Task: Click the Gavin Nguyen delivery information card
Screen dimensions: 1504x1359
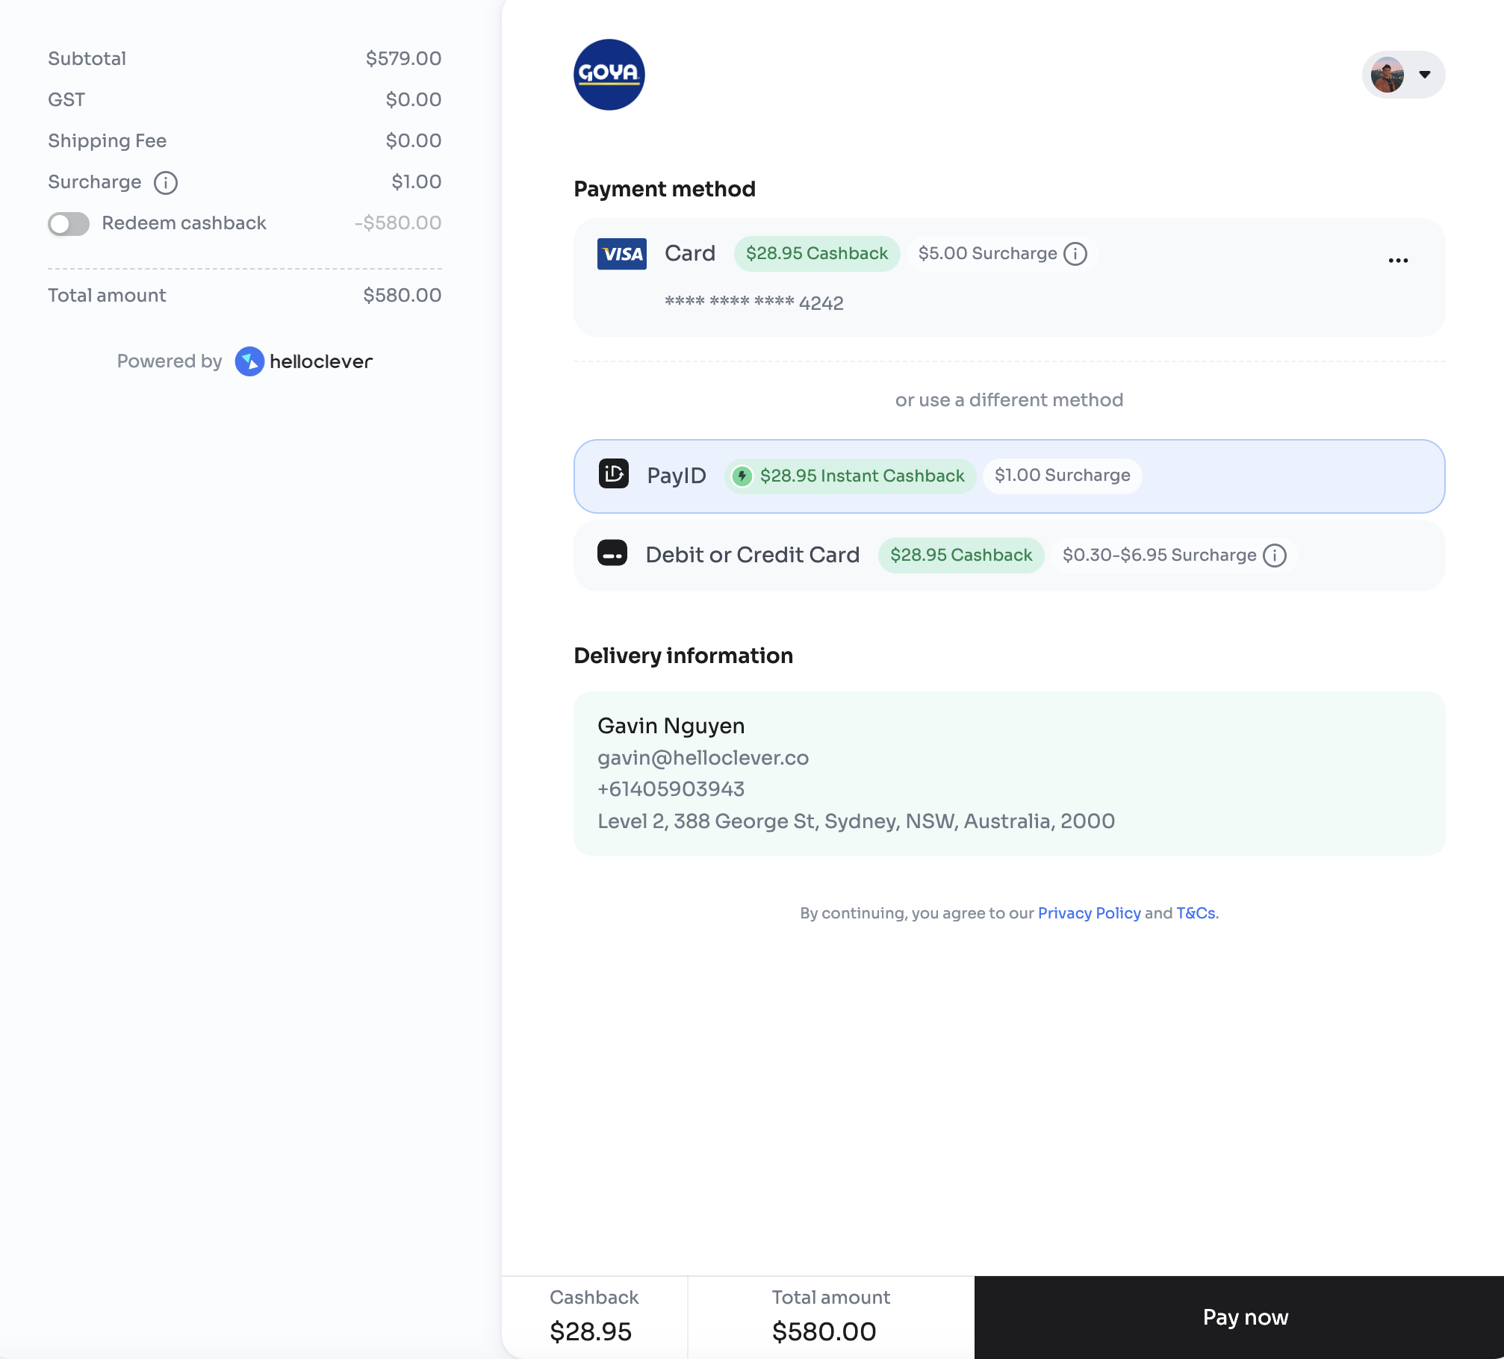Action: click(1008, 773)
